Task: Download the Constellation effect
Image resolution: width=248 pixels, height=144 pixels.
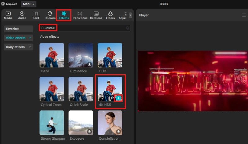Action: point(118,132)
